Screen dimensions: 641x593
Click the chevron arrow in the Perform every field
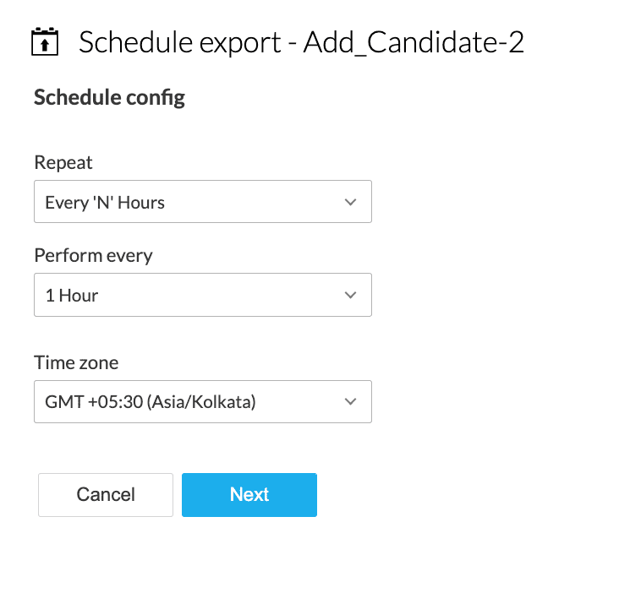352,296
